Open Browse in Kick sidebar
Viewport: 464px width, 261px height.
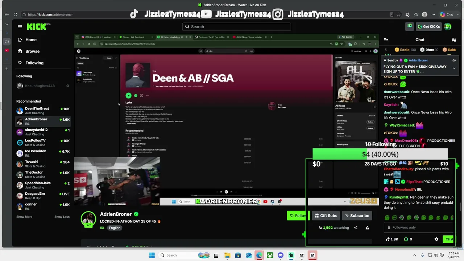coord(29,51)
